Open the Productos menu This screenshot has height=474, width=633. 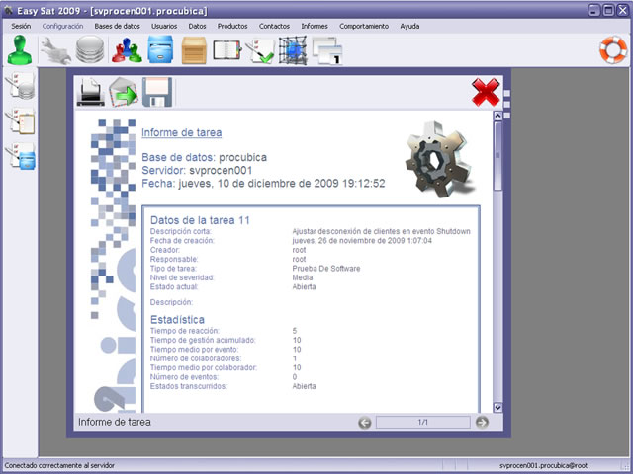tap(232, 26)
